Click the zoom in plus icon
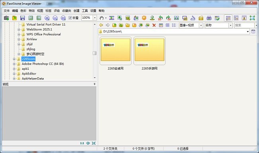Image resolution: width=259 pixels, height=153 pixels. [47, 18]
